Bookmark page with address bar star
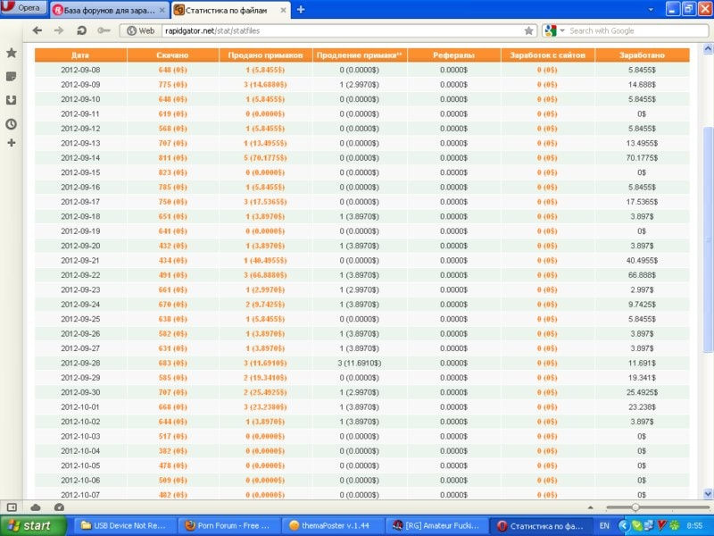This screenshot has height=536, width=714. coord(528,30)
